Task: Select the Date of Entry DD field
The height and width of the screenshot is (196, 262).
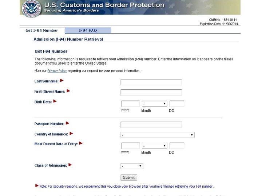Action: [177, 146]
